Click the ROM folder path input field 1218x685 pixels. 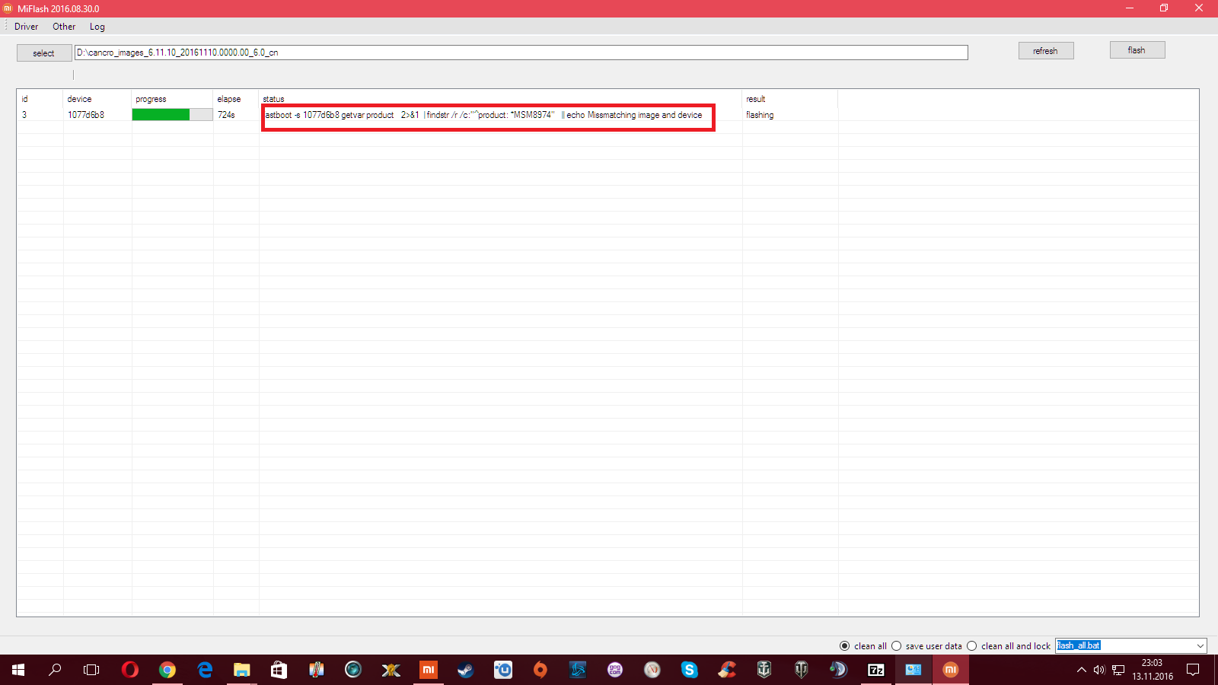521,53
